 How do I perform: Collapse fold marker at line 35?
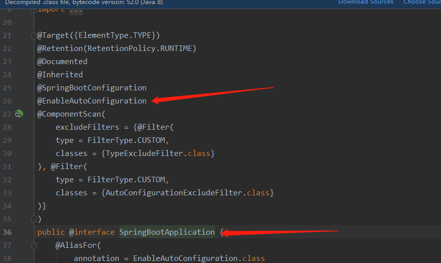pos(34,219)
